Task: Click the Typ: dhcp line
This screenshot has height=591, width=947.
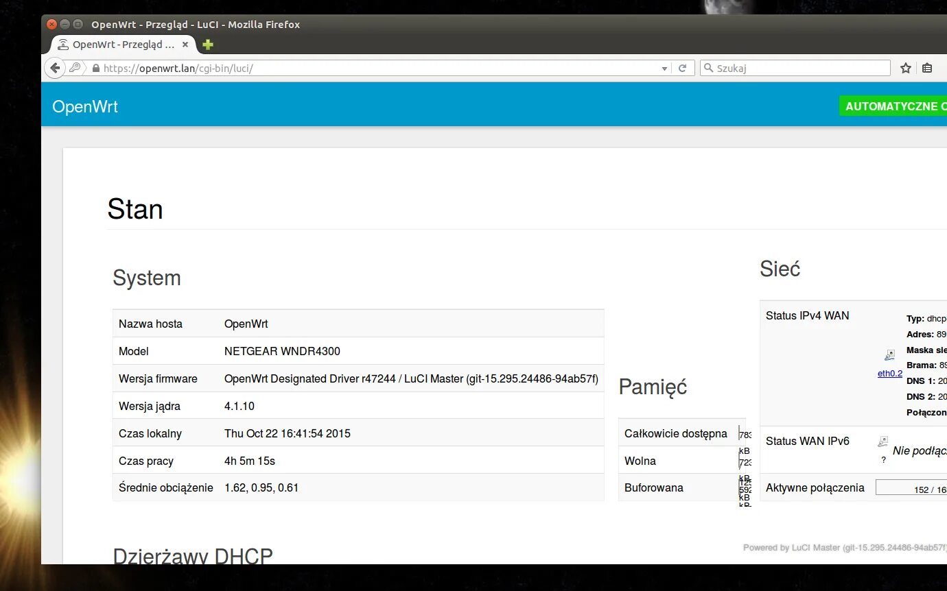Action: pos(926,319)
